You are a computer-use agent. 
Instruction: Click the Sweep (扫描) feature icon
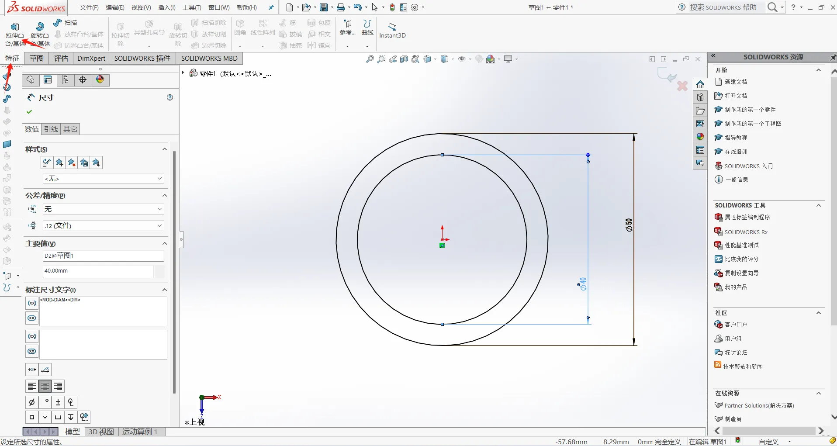point(65,23)
